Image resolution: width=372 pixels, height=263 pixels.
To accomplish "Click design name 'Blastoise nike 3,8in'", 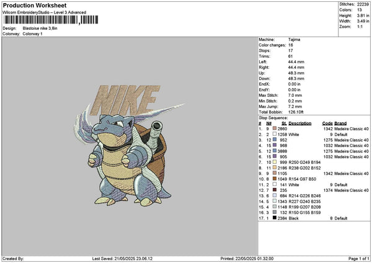I will click(40, 29).
